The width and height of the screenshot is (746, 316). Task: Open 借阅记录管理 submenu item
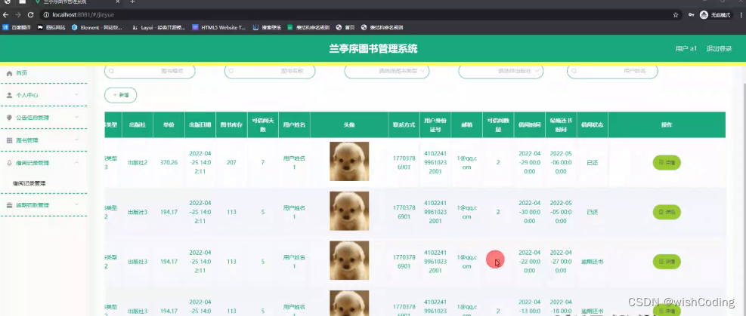29,183
